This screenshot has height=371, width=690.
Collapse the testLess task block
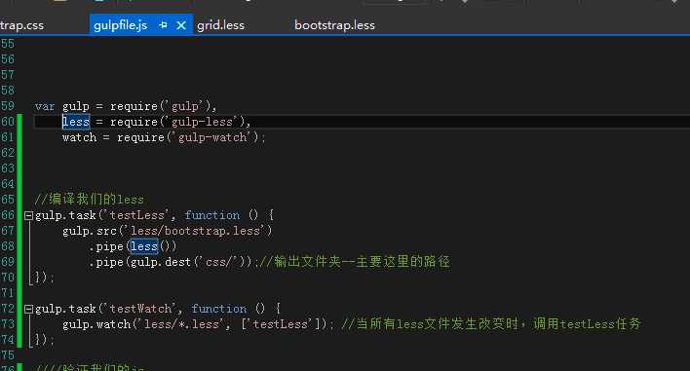click(28, 215)
